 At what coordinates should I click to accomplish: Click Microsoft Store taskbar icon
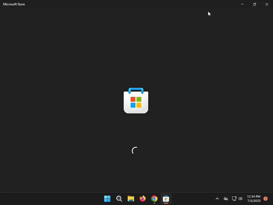(166, 199)
